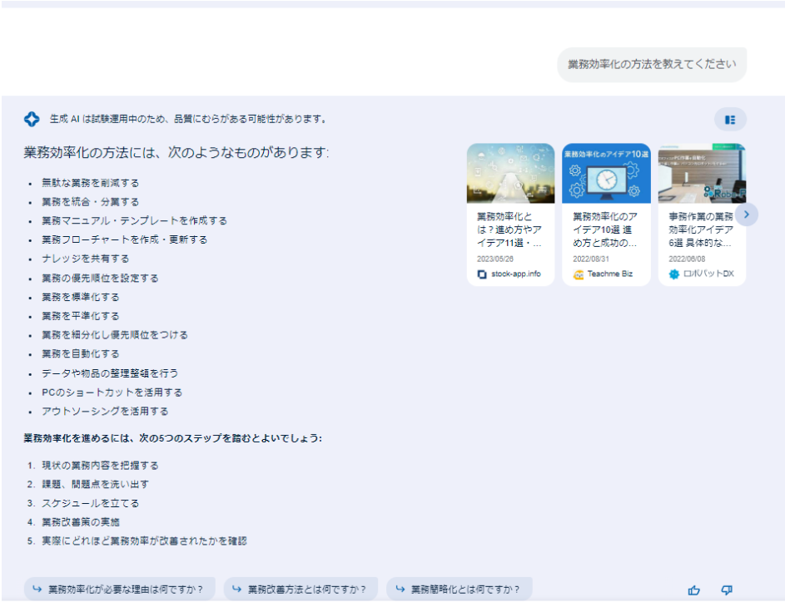Open 事務作業の業務効率化アイデア6選 article title
The image size is (785, 602).
(x=700, y=229)
